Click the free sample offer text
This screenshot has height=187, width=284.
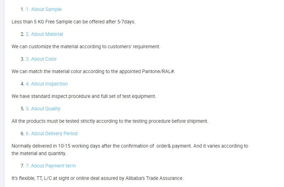click(x=73, y=22)
